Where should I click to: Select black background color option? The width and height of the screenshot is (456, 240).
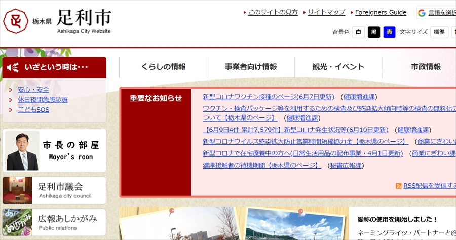pos(374,32)
